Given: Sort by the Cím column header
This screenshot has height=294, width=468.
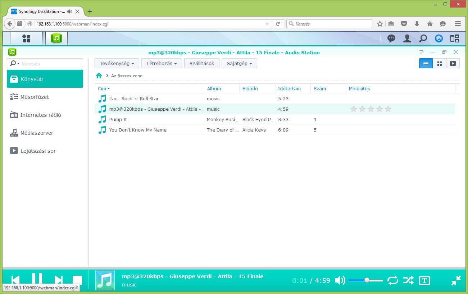Looking at the screenshot, I should point(149,88).
